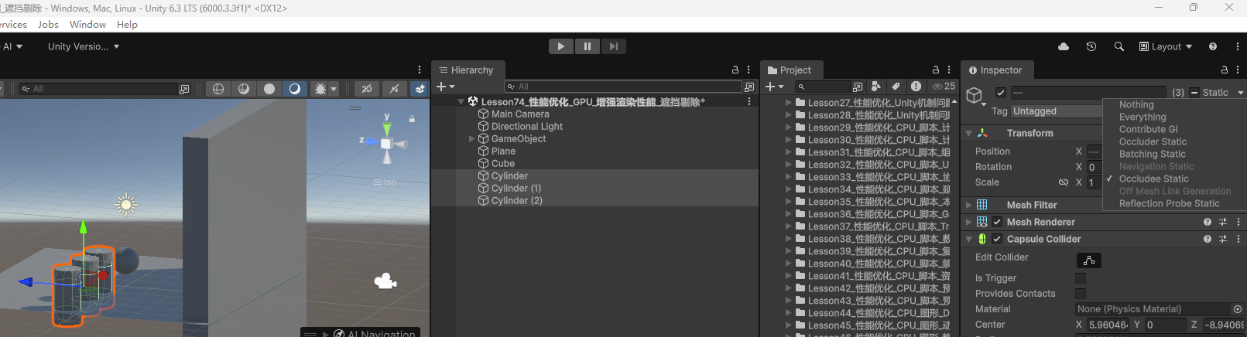Select Cylinder (1) in Hierarchy

click(x=516, y=189)
